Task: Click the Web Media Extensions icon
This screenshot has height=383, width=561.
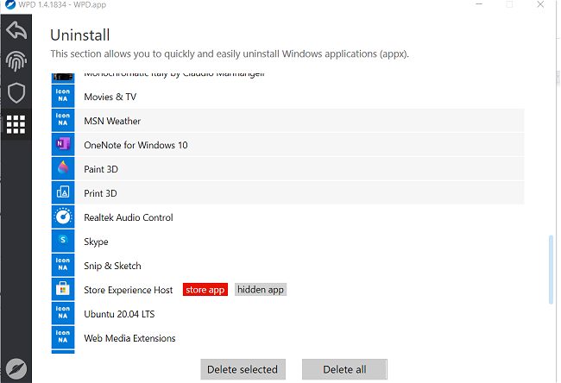Action: coord(63,337)
